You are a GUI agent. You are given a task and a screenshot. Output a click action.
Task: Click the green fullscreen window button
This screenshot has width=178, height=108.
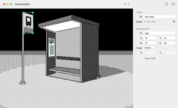11,4
